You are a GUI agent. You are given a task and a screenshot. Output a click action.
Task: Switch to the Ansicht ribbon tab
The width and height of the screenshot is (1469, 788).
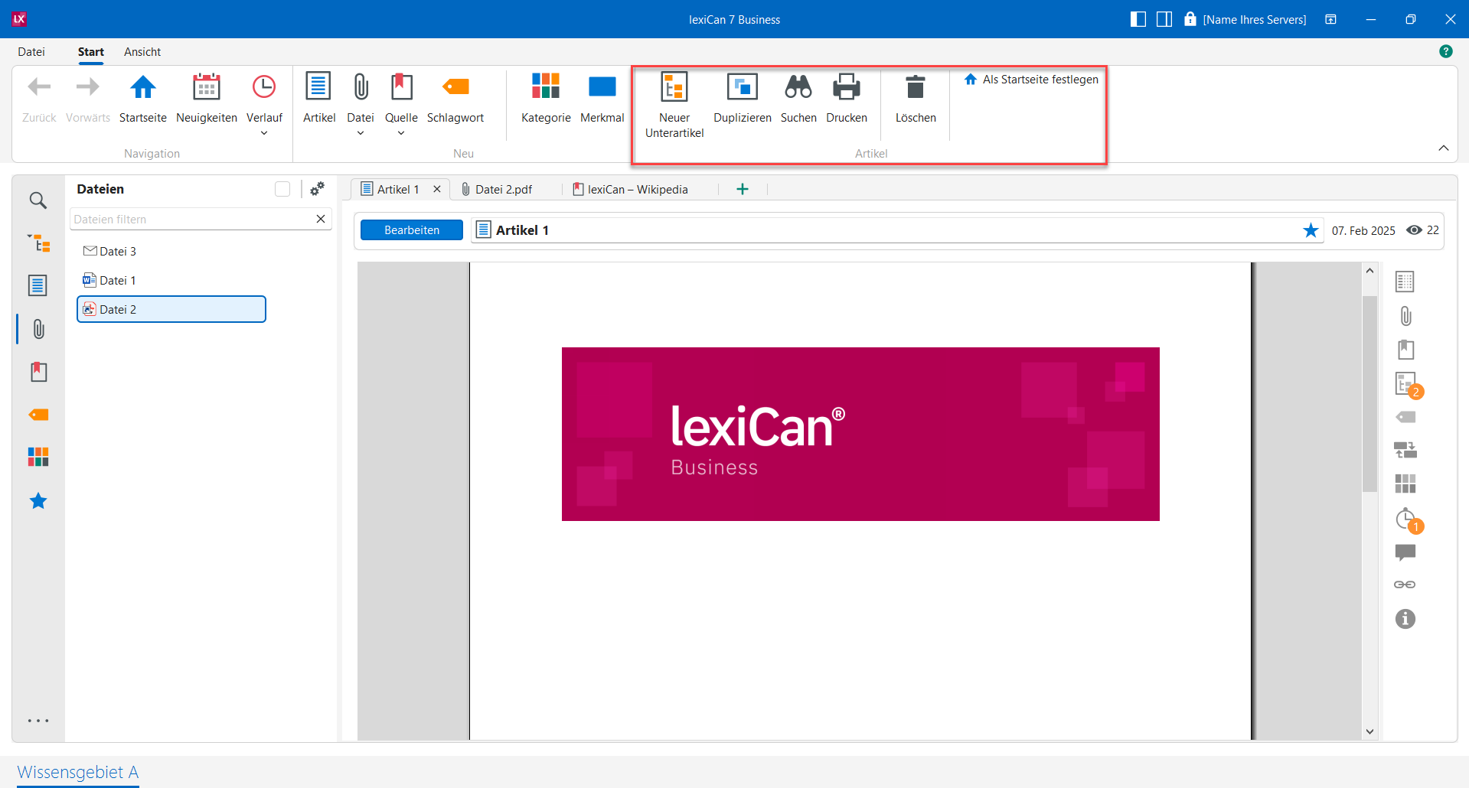(142, 52)
